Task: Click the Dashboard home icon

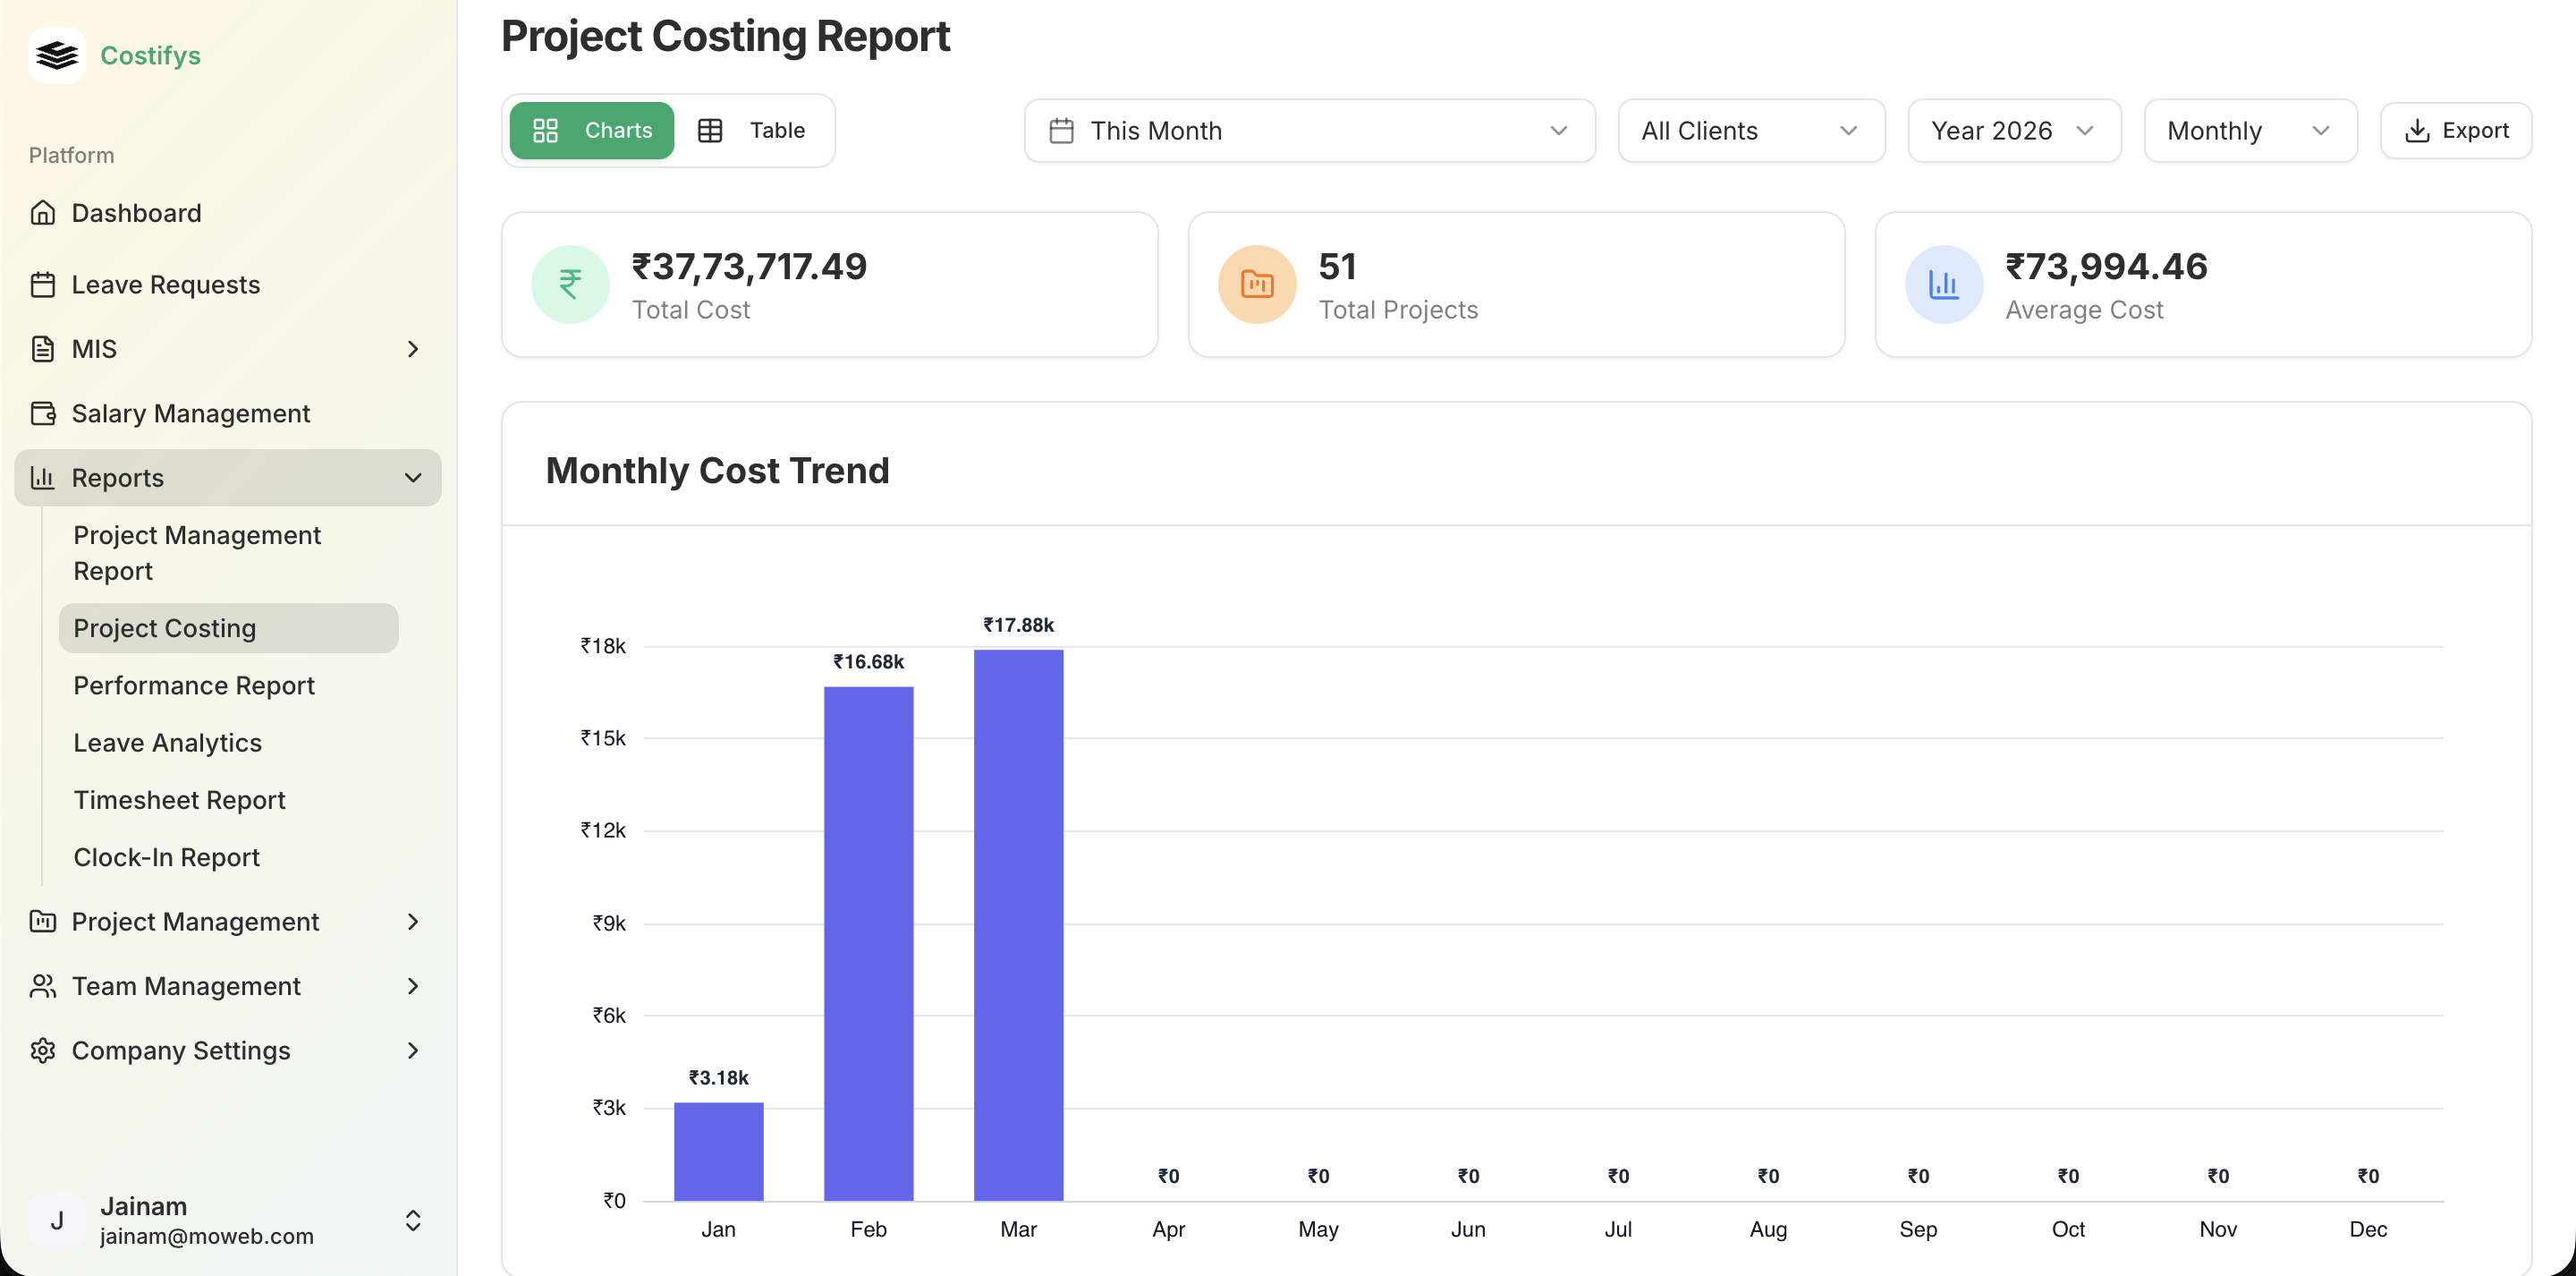Action: [43, 213]
